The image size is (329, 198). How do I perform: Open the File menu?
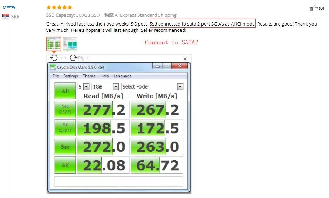pos(56,76)
